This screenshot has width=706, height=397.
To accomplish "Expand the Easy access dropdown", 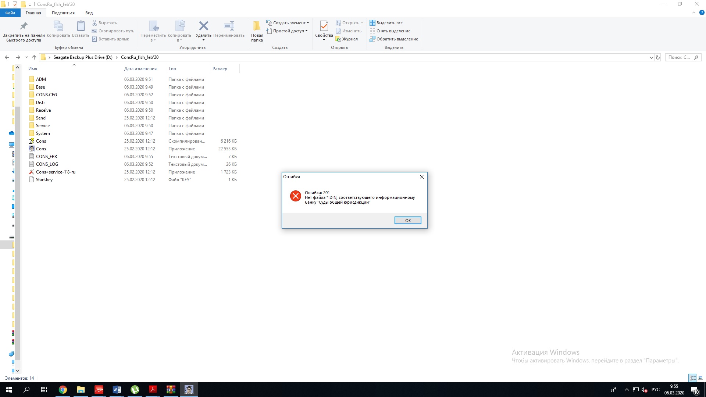I will click(x=306, y=31).
